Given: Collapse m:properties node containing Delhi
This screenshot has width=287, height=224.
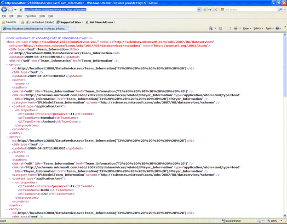Looking at the screenshot, I should (x=12, y=183).
